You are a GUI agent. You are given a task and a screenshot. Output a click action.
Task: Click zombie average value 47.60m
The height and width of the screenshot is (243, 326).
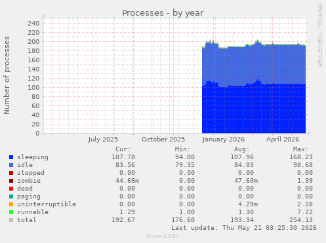coord(246,181)
